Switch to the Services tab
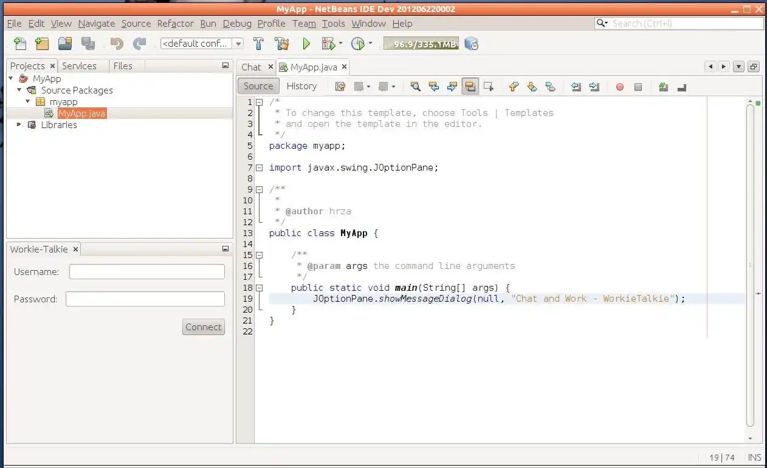This screenshot has height=468, width=767. coord(79,66)
